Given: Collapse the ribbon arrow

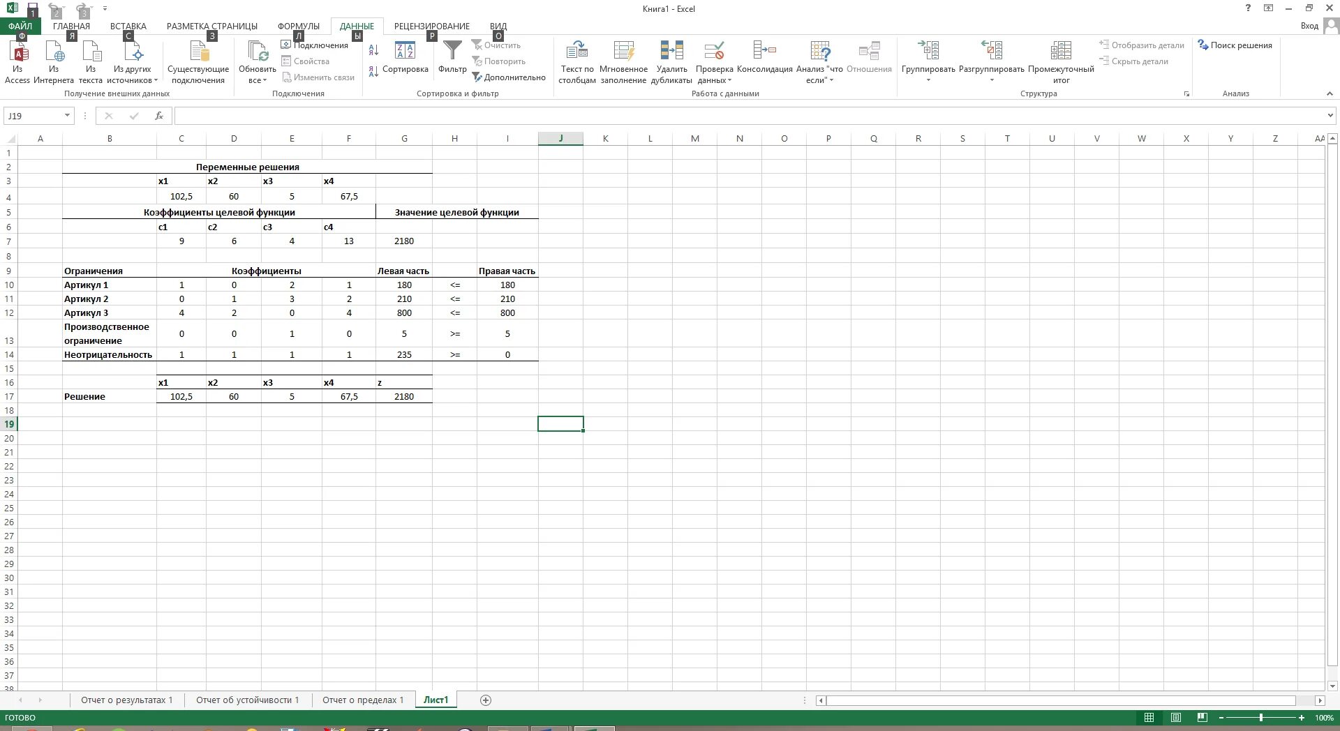Looking at the screenshot, I should [x=1329, y=93].
